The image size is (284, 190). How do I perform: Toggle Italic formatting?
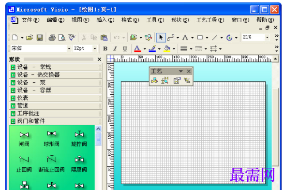click(115, 48)
